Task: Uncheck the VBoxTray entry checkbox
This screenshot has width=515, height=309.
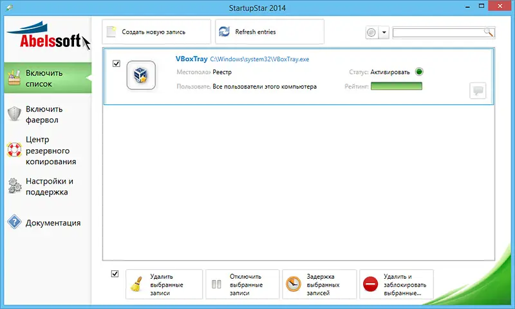Action: pyautogui.click(x=117, y=63)
